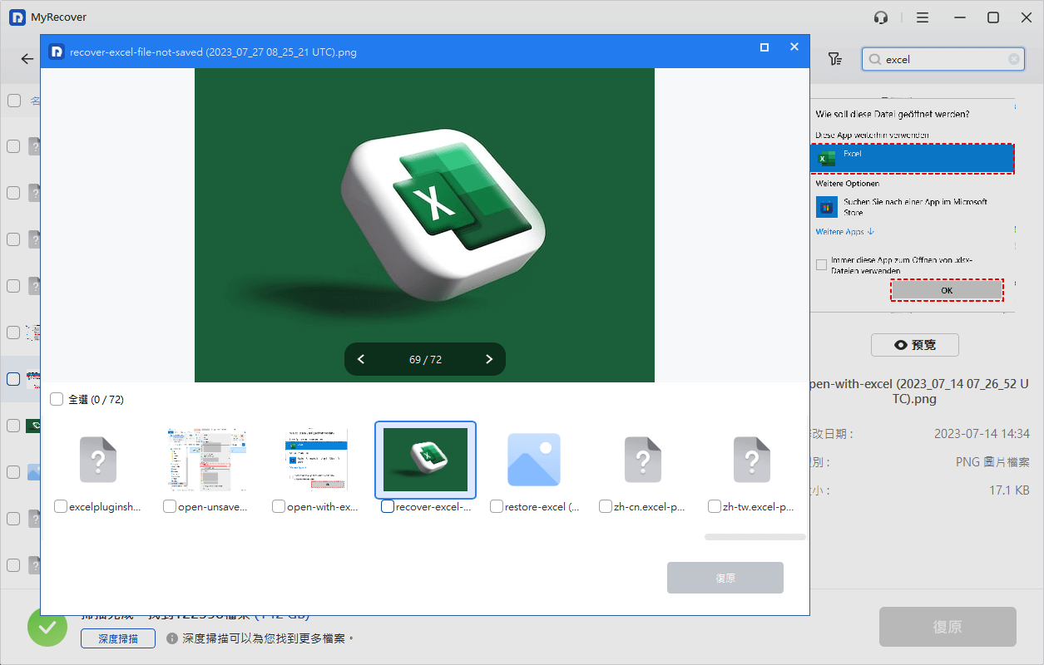Open the hamburger menu in MyRecover title bar
The image size is (1044, 665).
click(923, 17)
